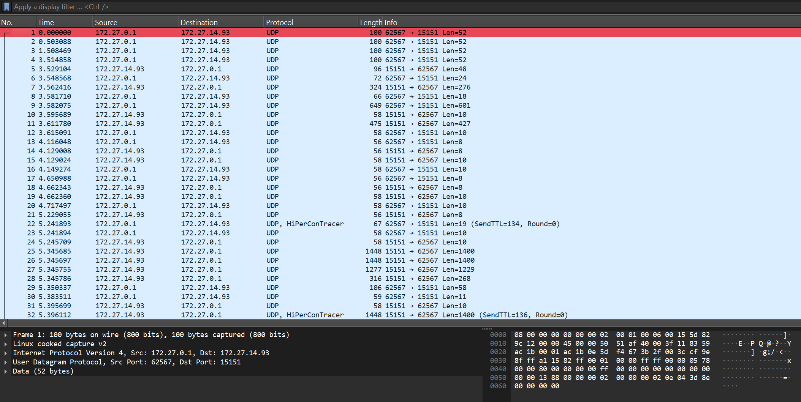Click hex dump offset row 0050
Image resolution: width=801 pixels, height=402 pixels.
coord(498,378)
